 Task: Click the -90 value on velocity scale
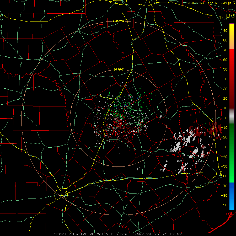224,205
